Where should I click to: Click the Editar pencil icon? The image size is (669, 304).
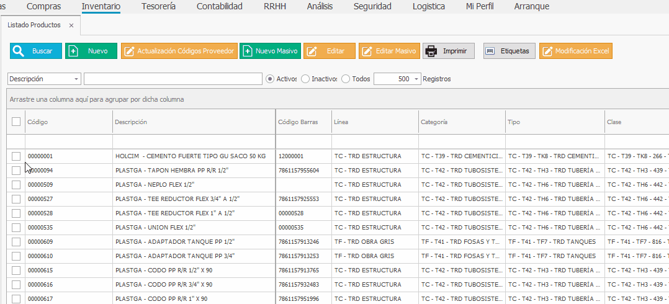pyautogui.click(x=312, y=51)
